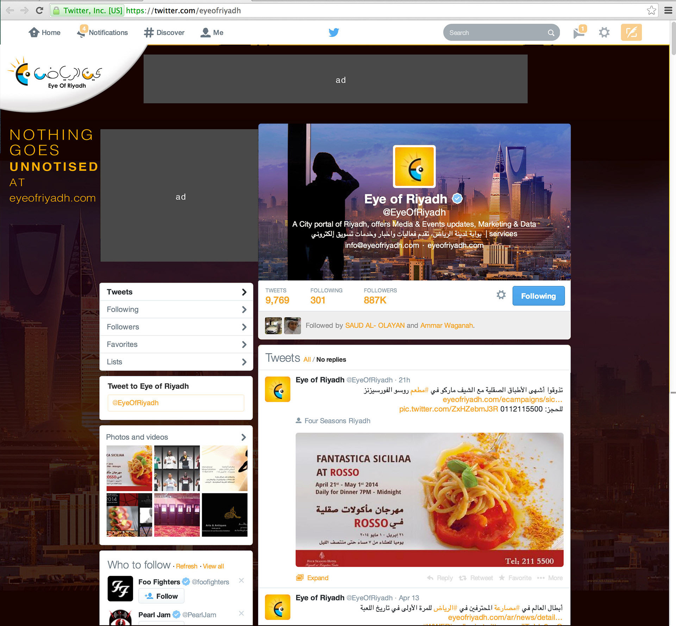Click tweet avatar on 21h tweet
This screenshot has height=626, width=676.
pos(277,389)
